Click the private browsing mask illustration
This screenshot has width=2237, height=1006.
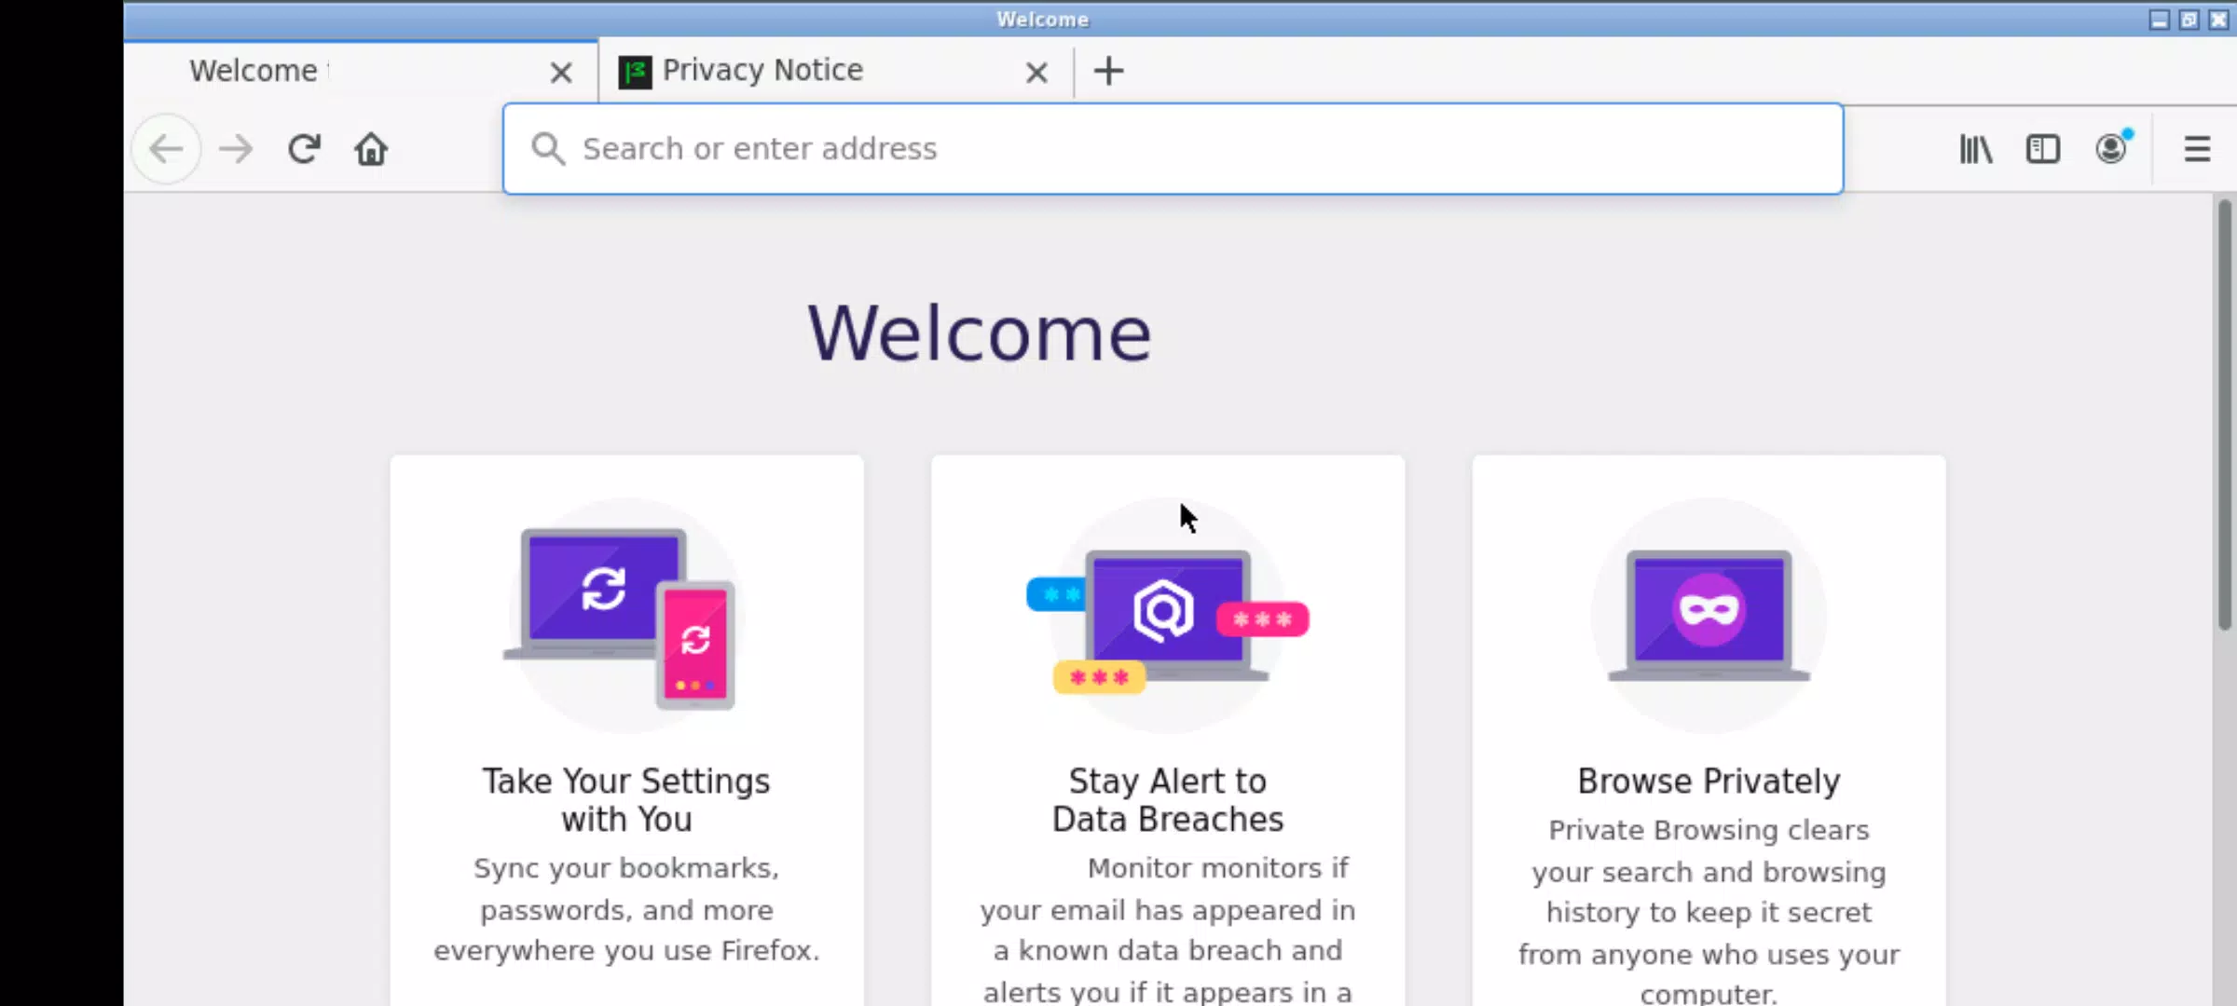point(1709,617)
